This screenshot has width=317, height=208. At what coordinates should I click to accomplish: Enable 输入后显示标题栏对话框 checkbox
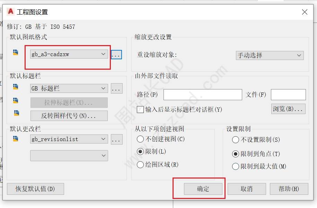tap(140, 110)
